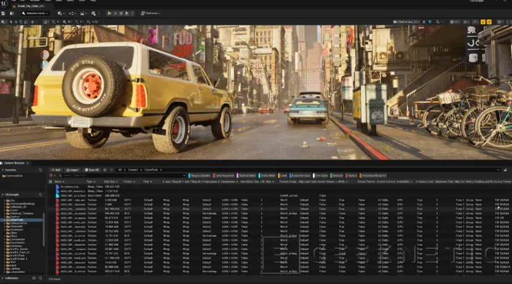Toggle the Animation Blueprint filter
Image resolution: width=512 pixels, height=284 pixels.
[x=373, y=175]
